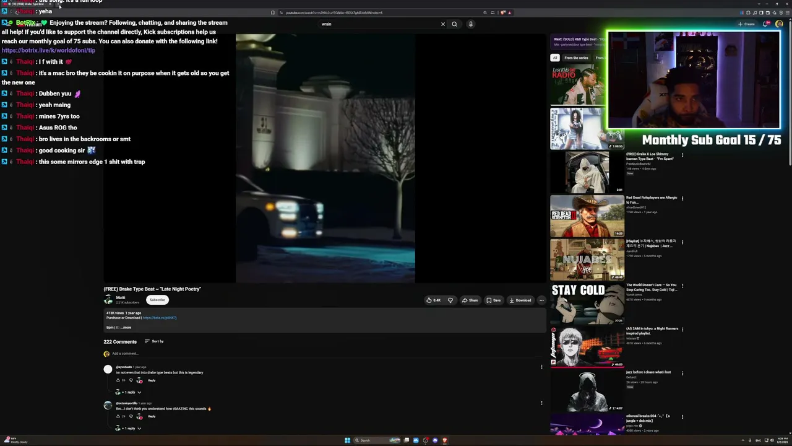792x446 pixels.
Task: Click the browser address bar URL
Action: (334, 12)
